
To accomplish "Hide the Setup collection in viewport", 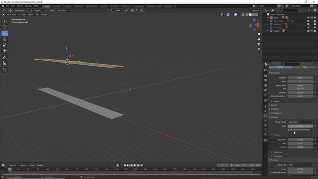I will 312,18.
